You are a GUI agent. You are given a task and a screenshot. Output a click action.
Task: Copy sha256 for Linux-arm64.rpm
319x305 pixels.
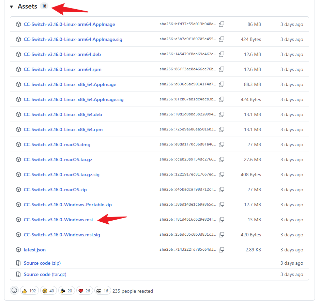(222, 69)
